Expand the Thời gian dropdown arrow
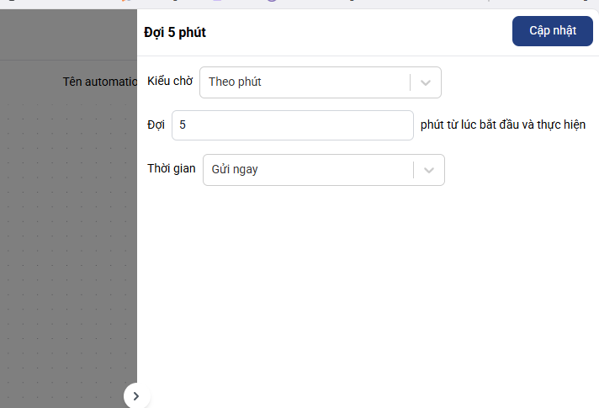The height and width of the screenshot is (408, 599). click(429, 170)
